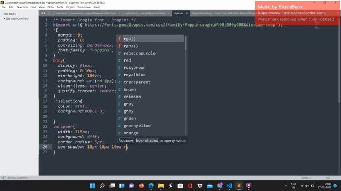
Task: Open the Spaces: 2 indentation setting
Action: point(306,178)
